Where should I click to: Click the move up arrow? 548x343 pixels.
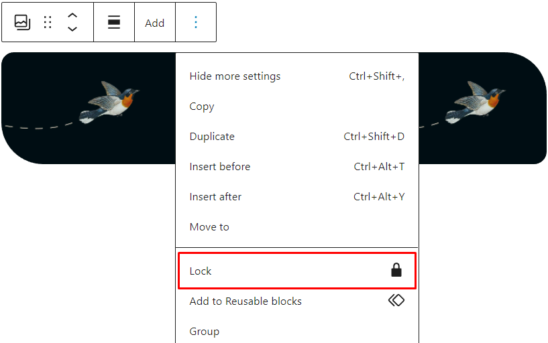click(x=72, y=16)
